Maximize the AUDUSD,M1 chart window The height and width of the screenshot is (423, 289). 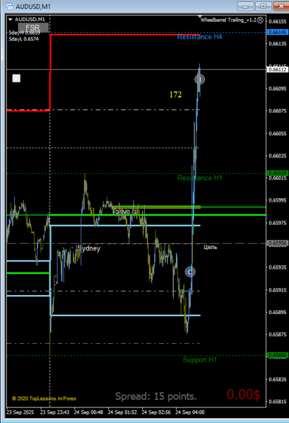point(263,7)
